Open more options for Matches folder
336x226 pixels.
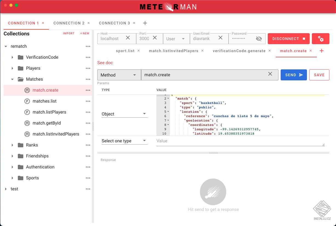tap(88, 79)
